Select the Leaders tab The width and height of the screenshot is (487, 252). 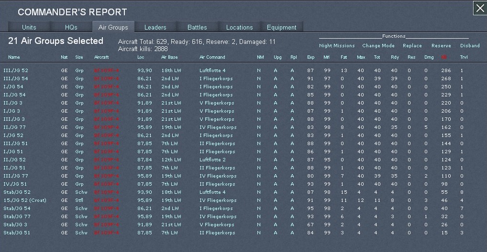155,27
